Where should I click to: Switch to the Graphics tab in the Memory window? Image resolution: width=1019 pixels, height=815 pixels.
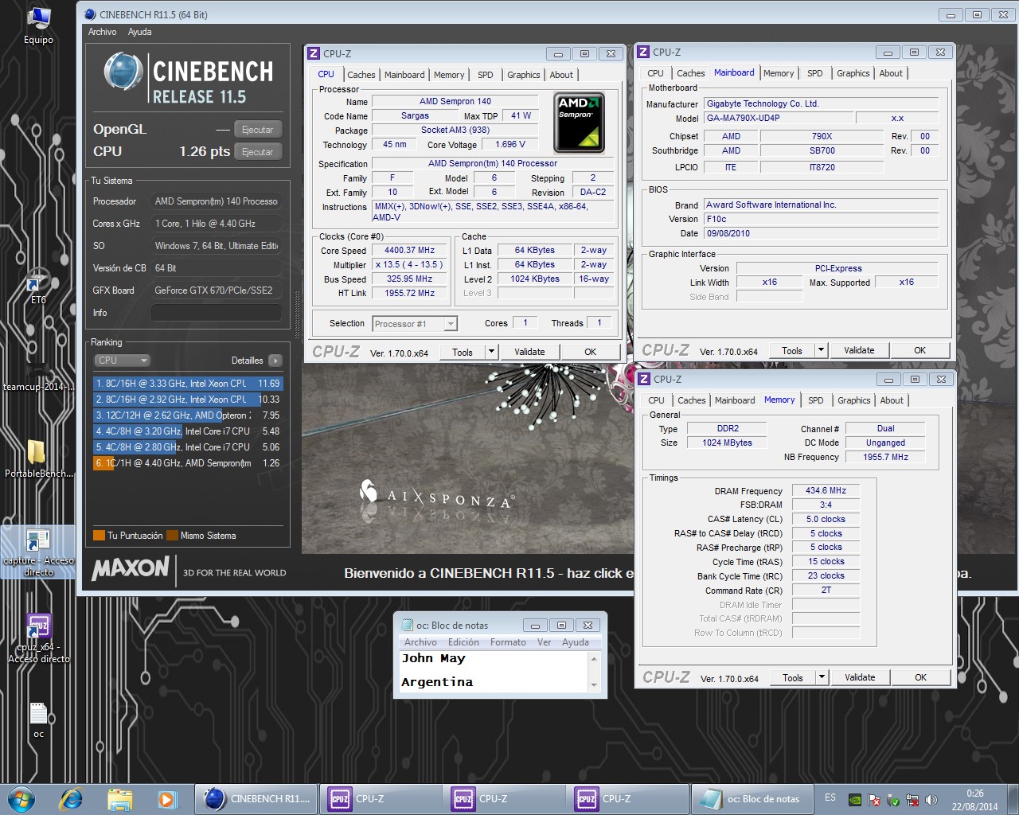[x=854, y=400]
